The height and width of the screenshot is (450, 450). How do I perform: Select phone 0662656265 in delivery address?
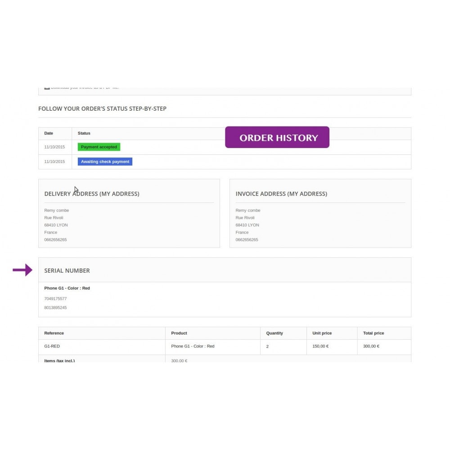point(55,240)
